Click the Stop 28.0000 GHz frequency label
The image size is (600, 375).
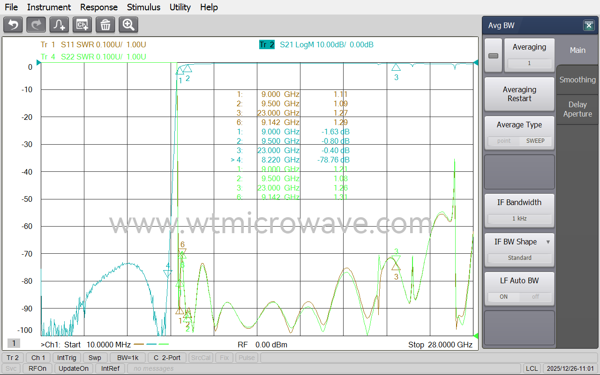[x=440, y=345]
